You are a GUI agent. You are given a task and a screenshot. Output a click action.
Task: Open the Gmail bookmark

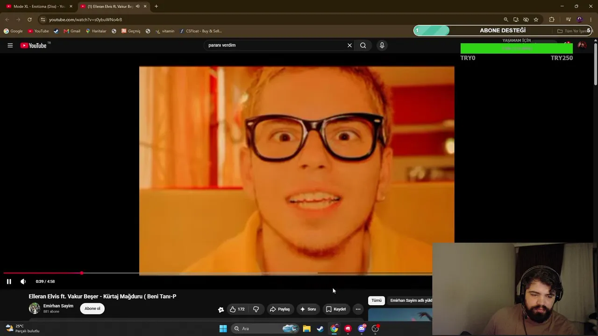click(72, 31)
